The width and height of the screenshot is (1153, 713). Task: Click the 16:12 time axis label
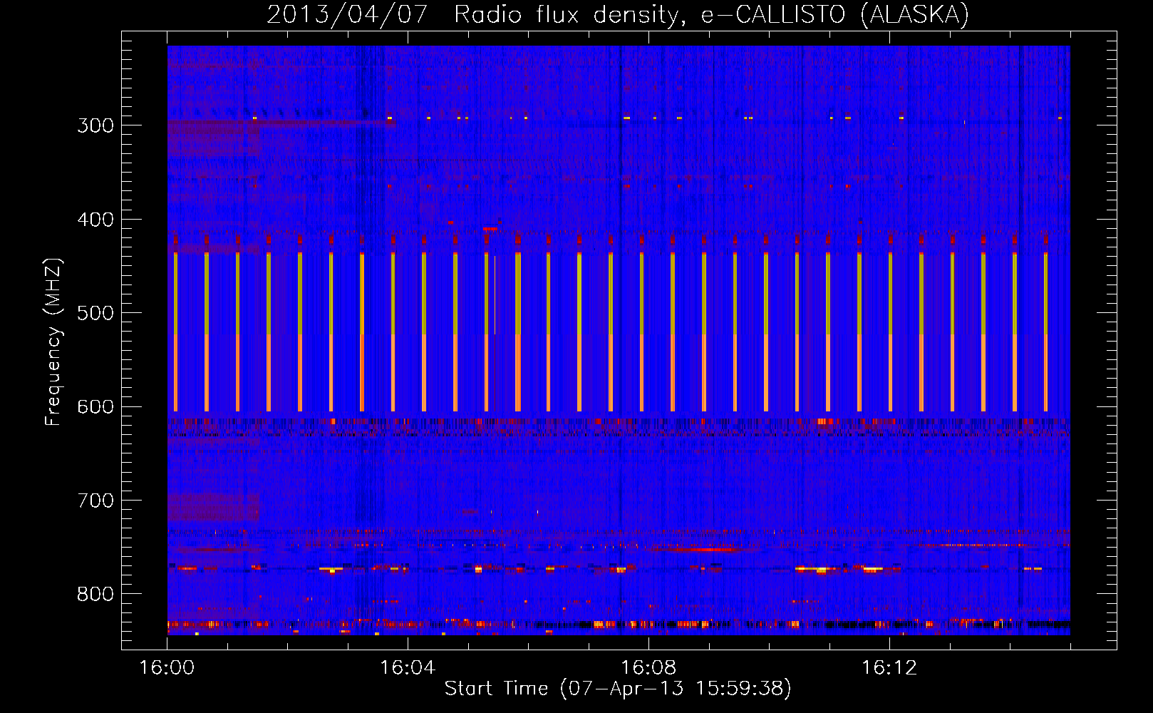(x=889, y=667)
